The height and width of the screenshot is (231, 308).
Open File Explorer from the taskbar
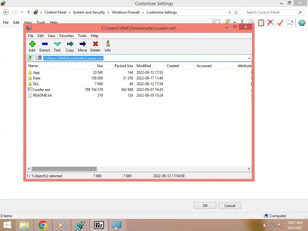coord(24,225)
